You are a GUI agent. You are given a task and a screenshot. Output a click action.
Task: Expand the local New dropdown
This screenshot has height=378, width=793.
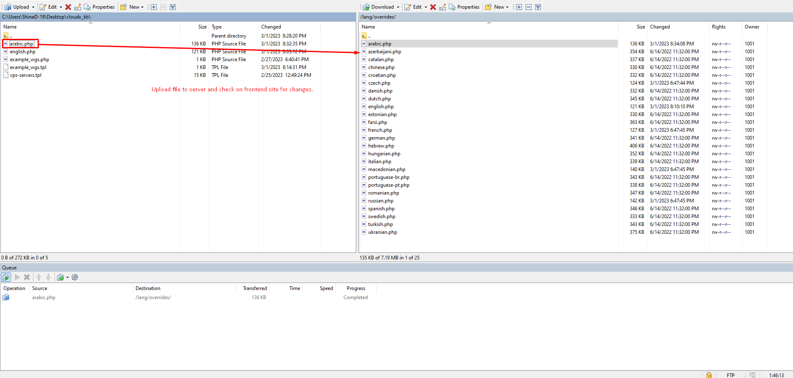pyautogui.click(x=143, y=7)
